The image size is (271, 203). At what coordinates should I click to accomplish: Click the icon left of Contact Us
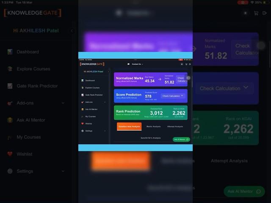[128, 64]
